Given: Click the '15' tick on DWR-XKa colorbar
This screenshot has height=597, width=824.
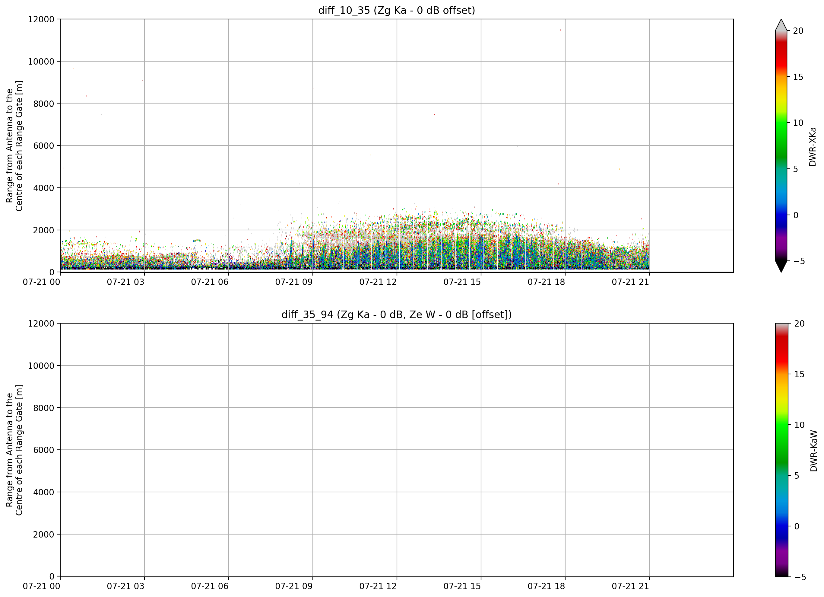Looking at the screenshot, I should tap(798, 77).
